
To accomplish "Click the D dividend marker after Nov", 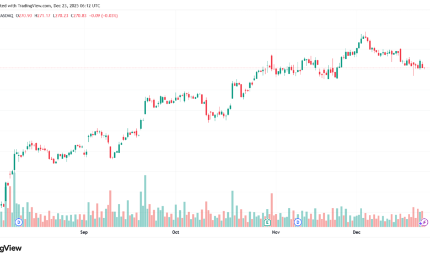I will tap(298, 222).
